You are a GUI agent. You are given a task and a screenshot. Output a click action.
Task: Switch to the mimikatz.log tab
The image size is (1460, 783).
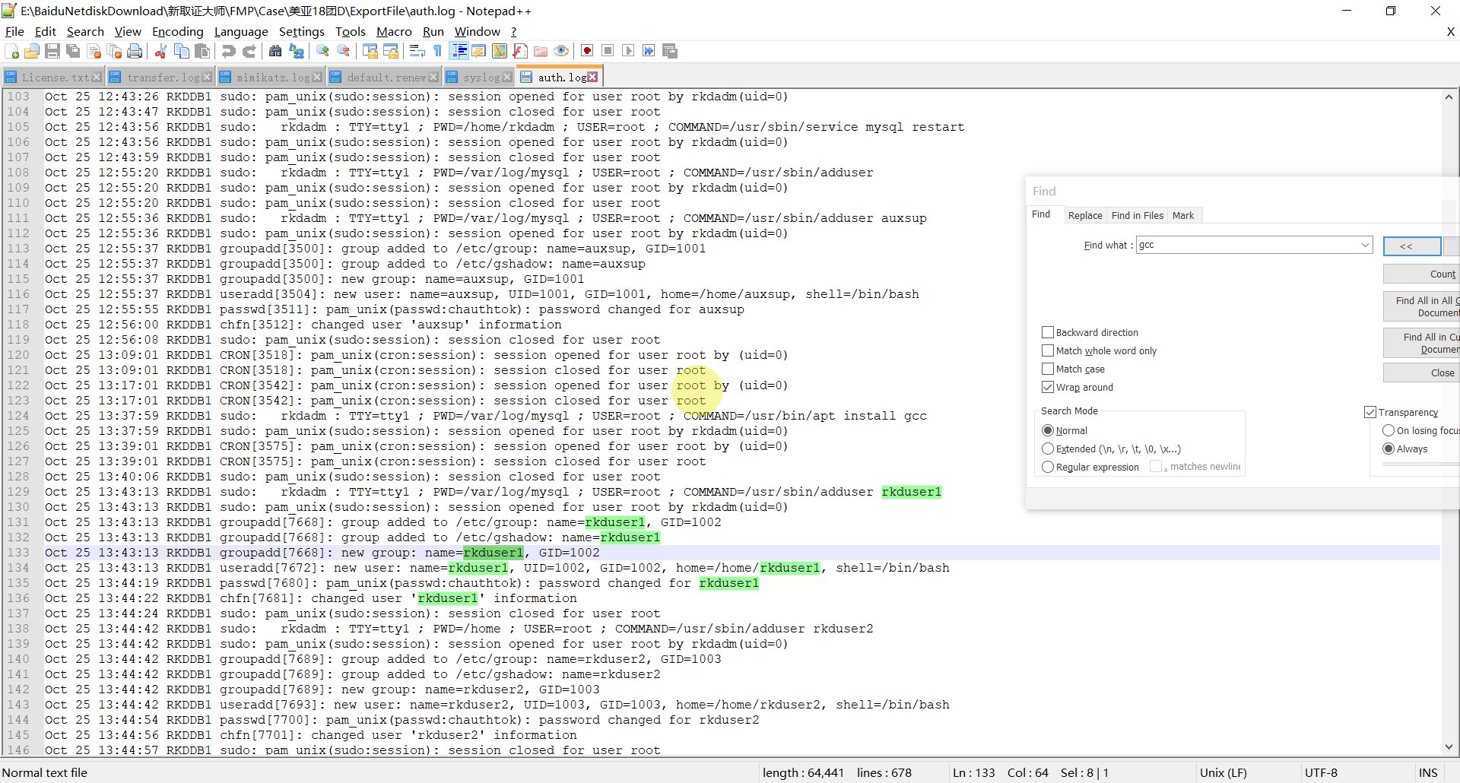[271, 78]
